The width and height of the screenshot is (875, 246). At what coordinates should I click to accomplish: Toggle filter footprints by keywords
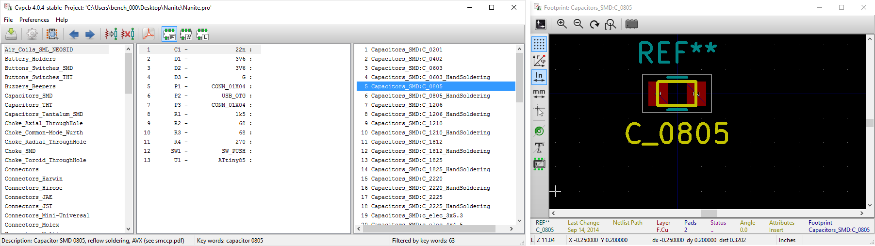click(169, 34)
